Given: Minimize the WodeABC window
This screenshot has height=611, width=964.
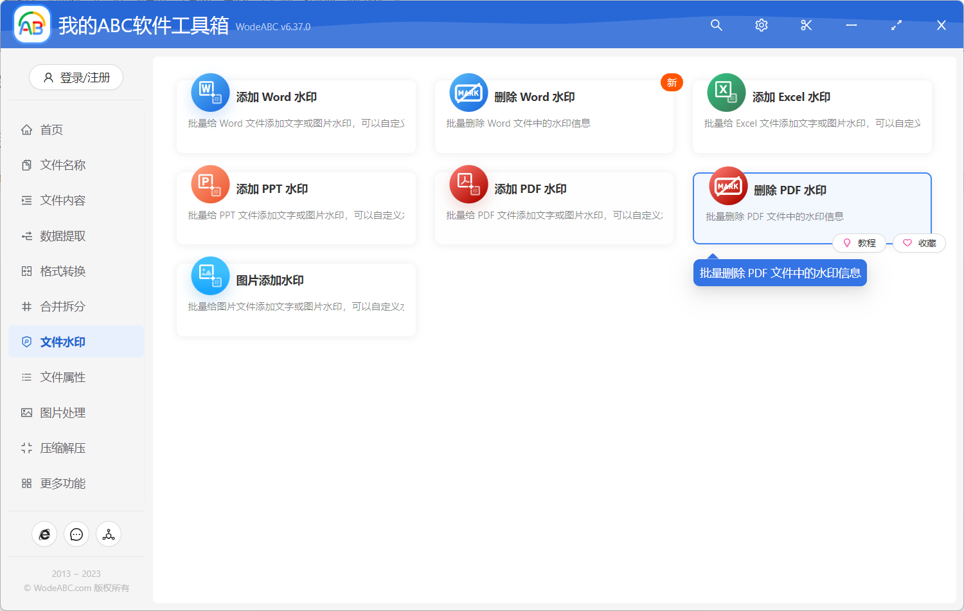Looking at the screenshot, I should [852, 25].
